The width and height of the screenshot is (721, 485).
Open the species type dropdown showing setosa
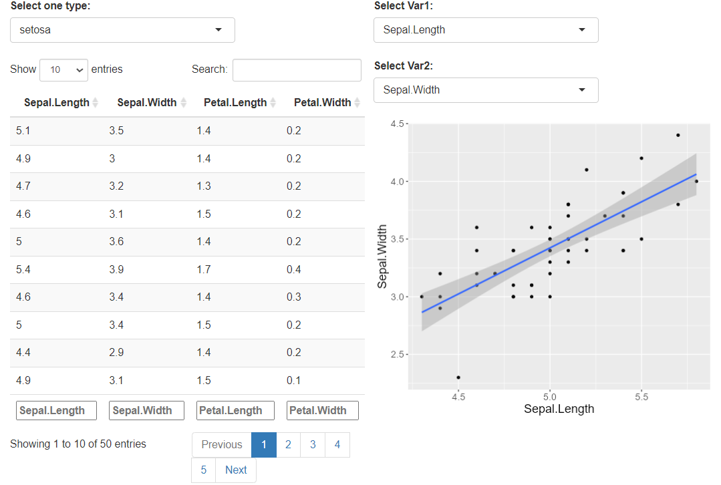[x=122, y=30]
